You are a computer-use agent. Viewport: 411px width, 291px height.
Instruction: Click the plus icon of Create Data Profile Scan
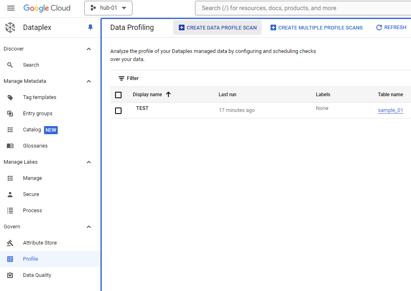tap(182, 27)
